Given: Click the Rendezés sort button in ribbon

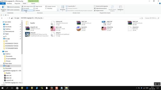Looking at the screenshot, I should point(63,8).
